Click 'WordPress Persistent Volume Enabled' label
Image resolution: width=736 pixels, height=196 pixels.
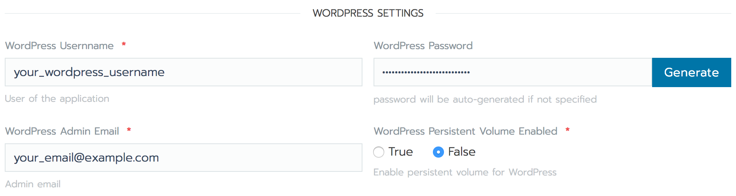pyautogui.click(x=465, y=131)
